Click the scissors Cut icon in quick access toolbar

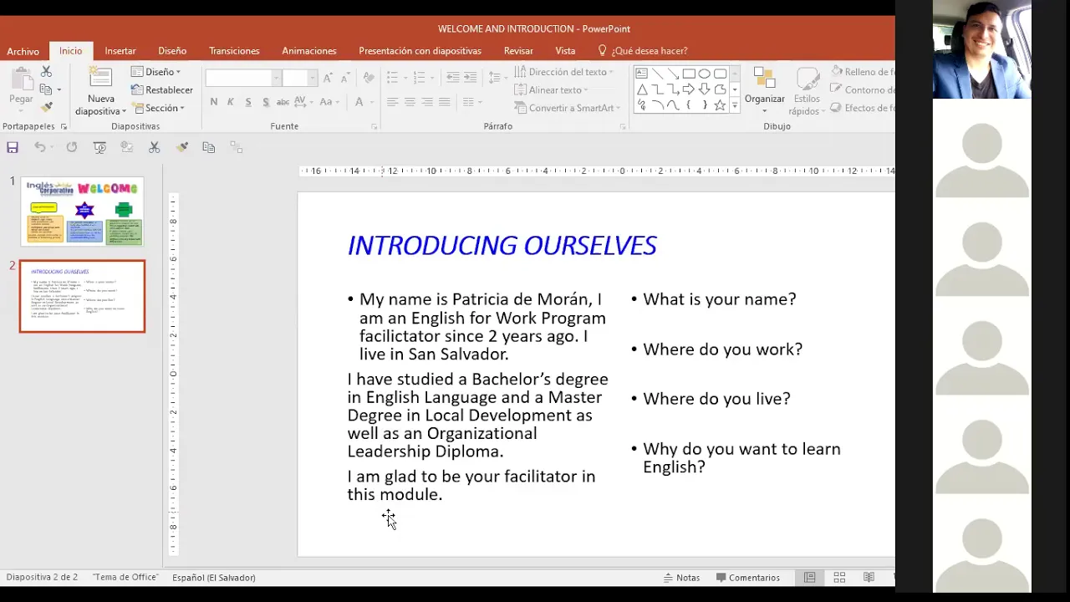pos(154,147)
